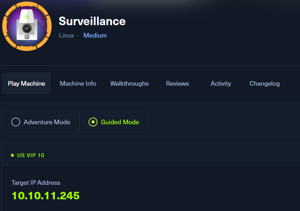Click the US VIP 10 server label
Image resolution: width=300 pixels, height=211 pixels.
[x=31, y=155]
